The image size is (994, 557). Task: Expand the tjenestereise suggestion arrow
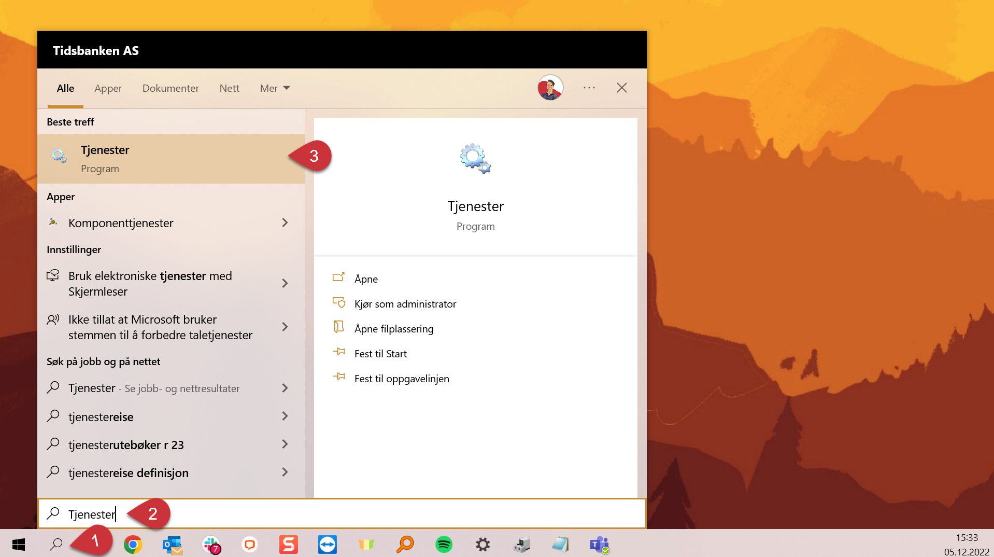285,416
